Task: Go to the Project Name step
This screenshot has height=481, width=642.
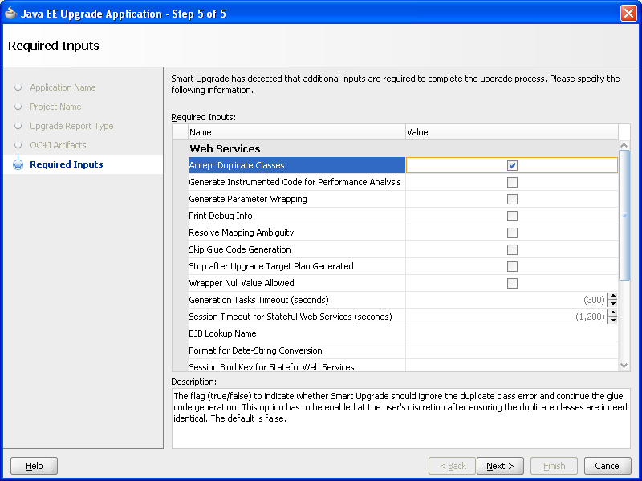Action: (55, 107)
